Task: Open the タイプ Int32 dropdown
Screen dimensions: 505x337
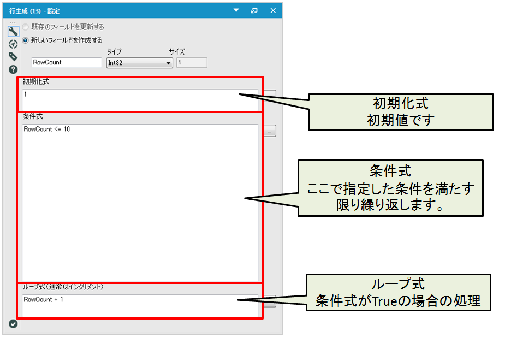Action: pos(139,63)
